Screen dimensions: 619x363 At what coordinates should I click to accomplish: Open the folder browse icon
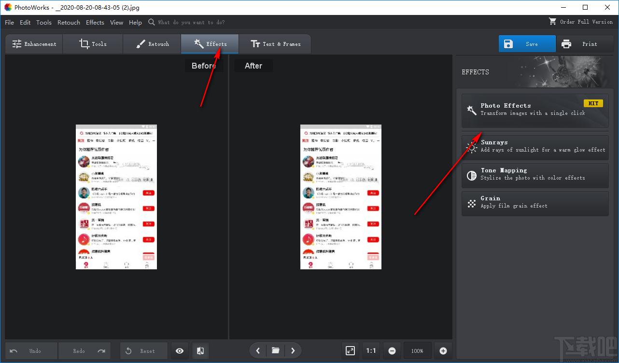click(275, 350)
